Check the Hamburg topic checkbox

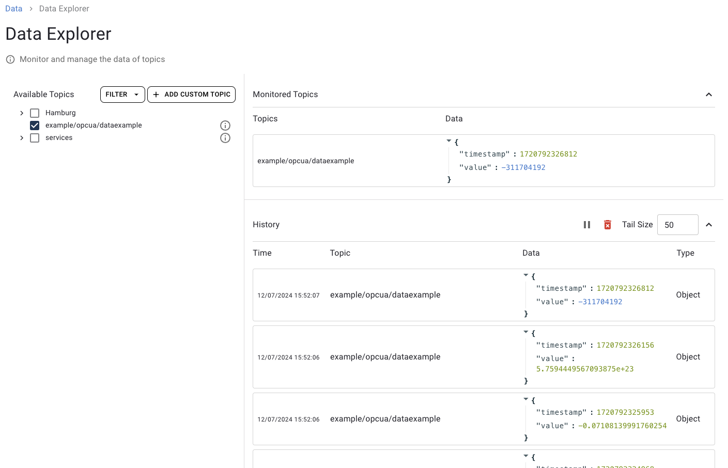click(x=35, y=113)
